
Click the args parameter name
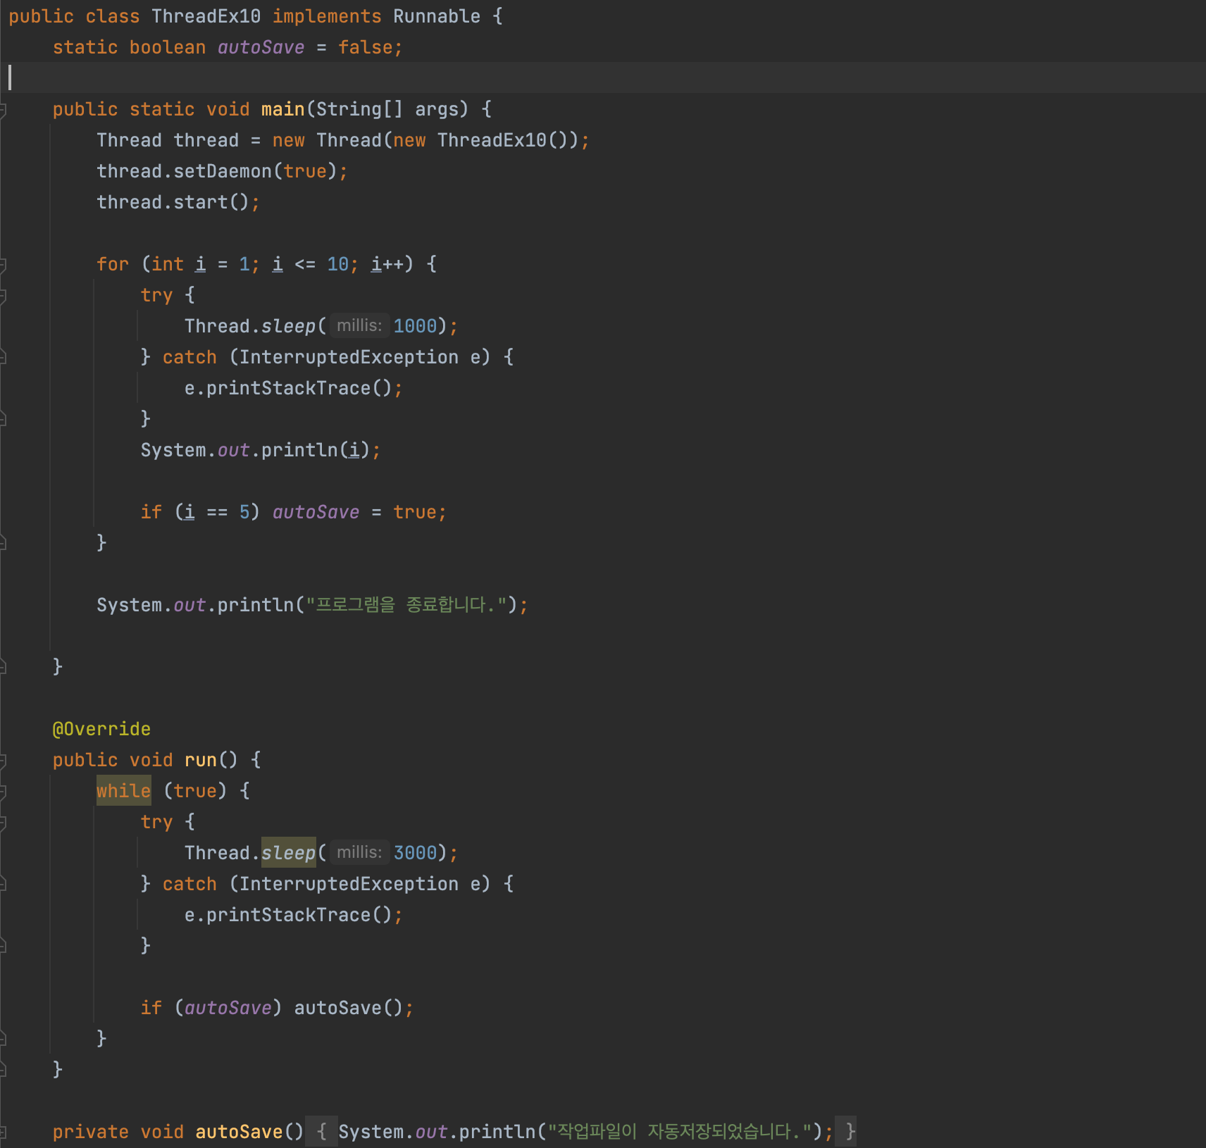[x=437, y=109]
